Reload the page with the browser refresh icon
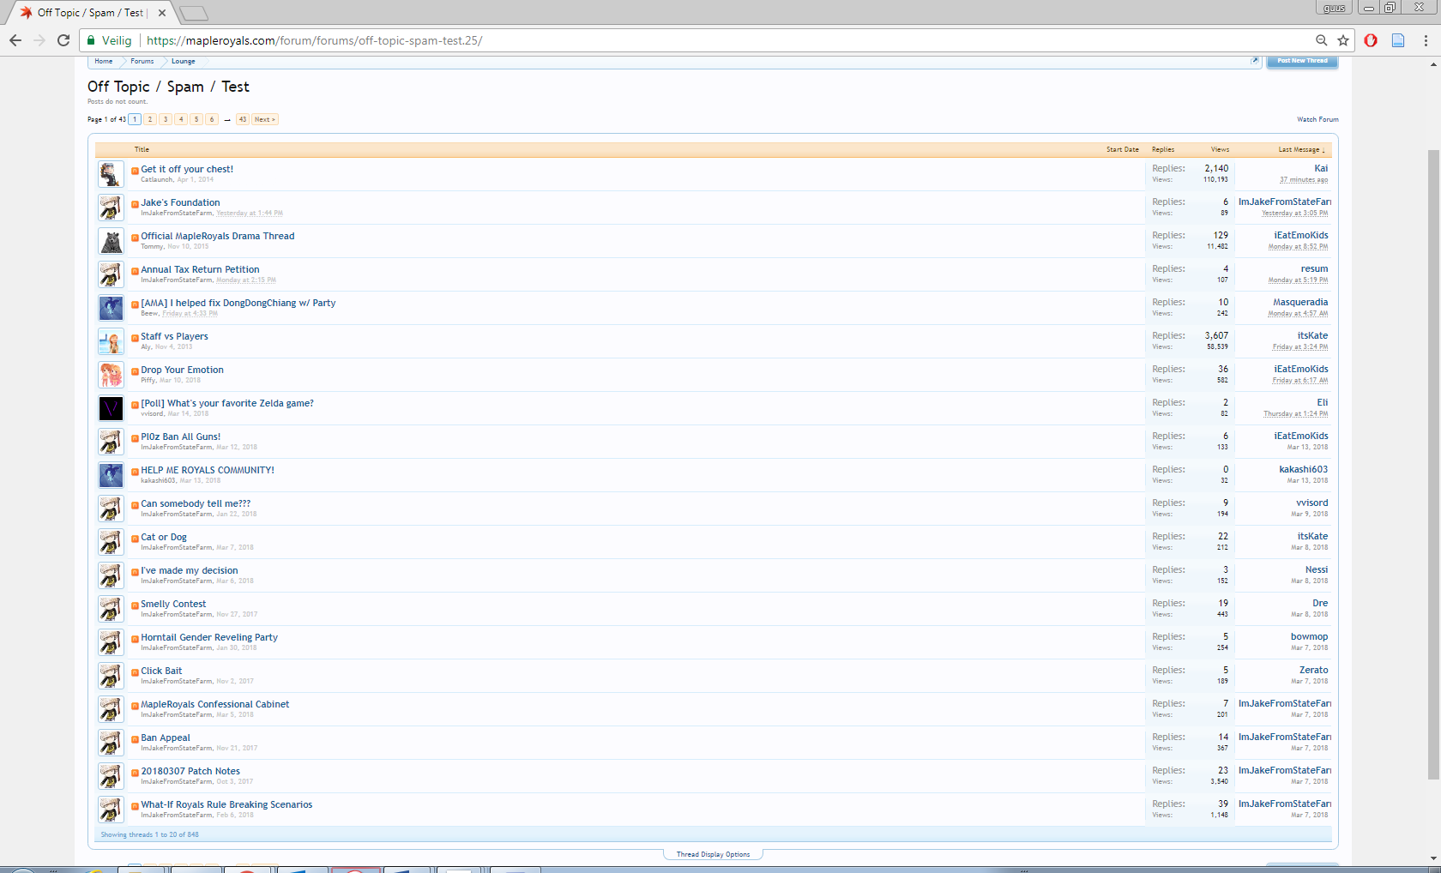The height and width of the screenshot is (873, 1441). point(63,40)
